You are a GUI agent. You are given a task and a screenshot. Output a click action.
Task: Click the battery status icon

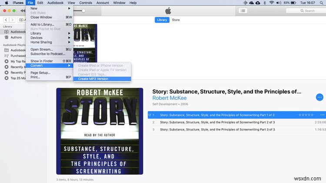click(293, 3)
